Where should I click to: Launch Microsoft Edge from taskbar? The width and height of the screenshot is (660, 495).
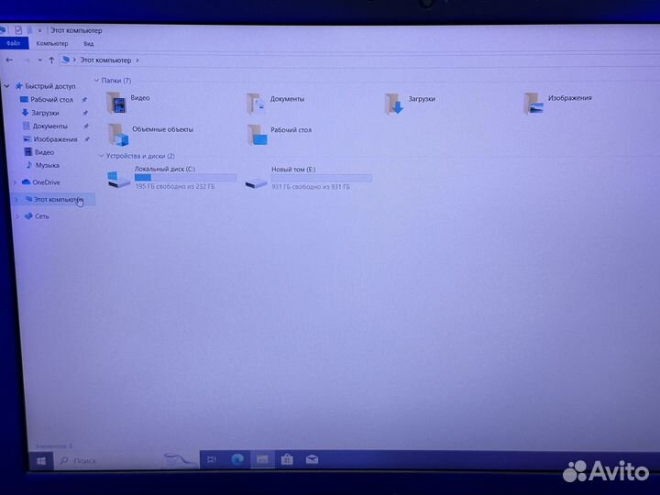(237, 459)
